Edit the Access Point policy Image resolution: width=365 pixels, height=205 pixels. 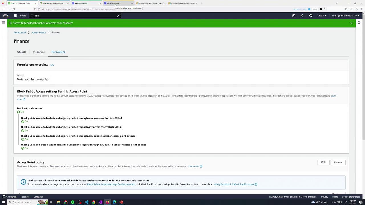tap(323, 162)
